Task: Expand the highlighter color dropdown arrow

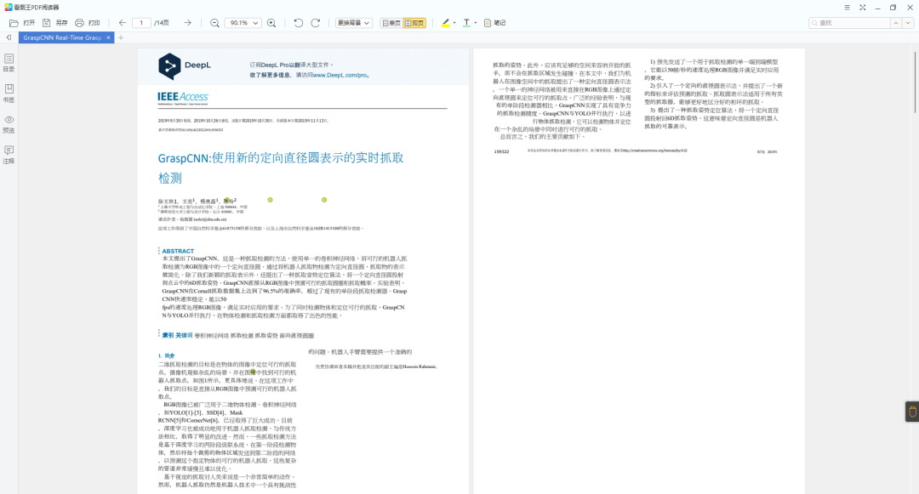Action: tap(454, 23)
